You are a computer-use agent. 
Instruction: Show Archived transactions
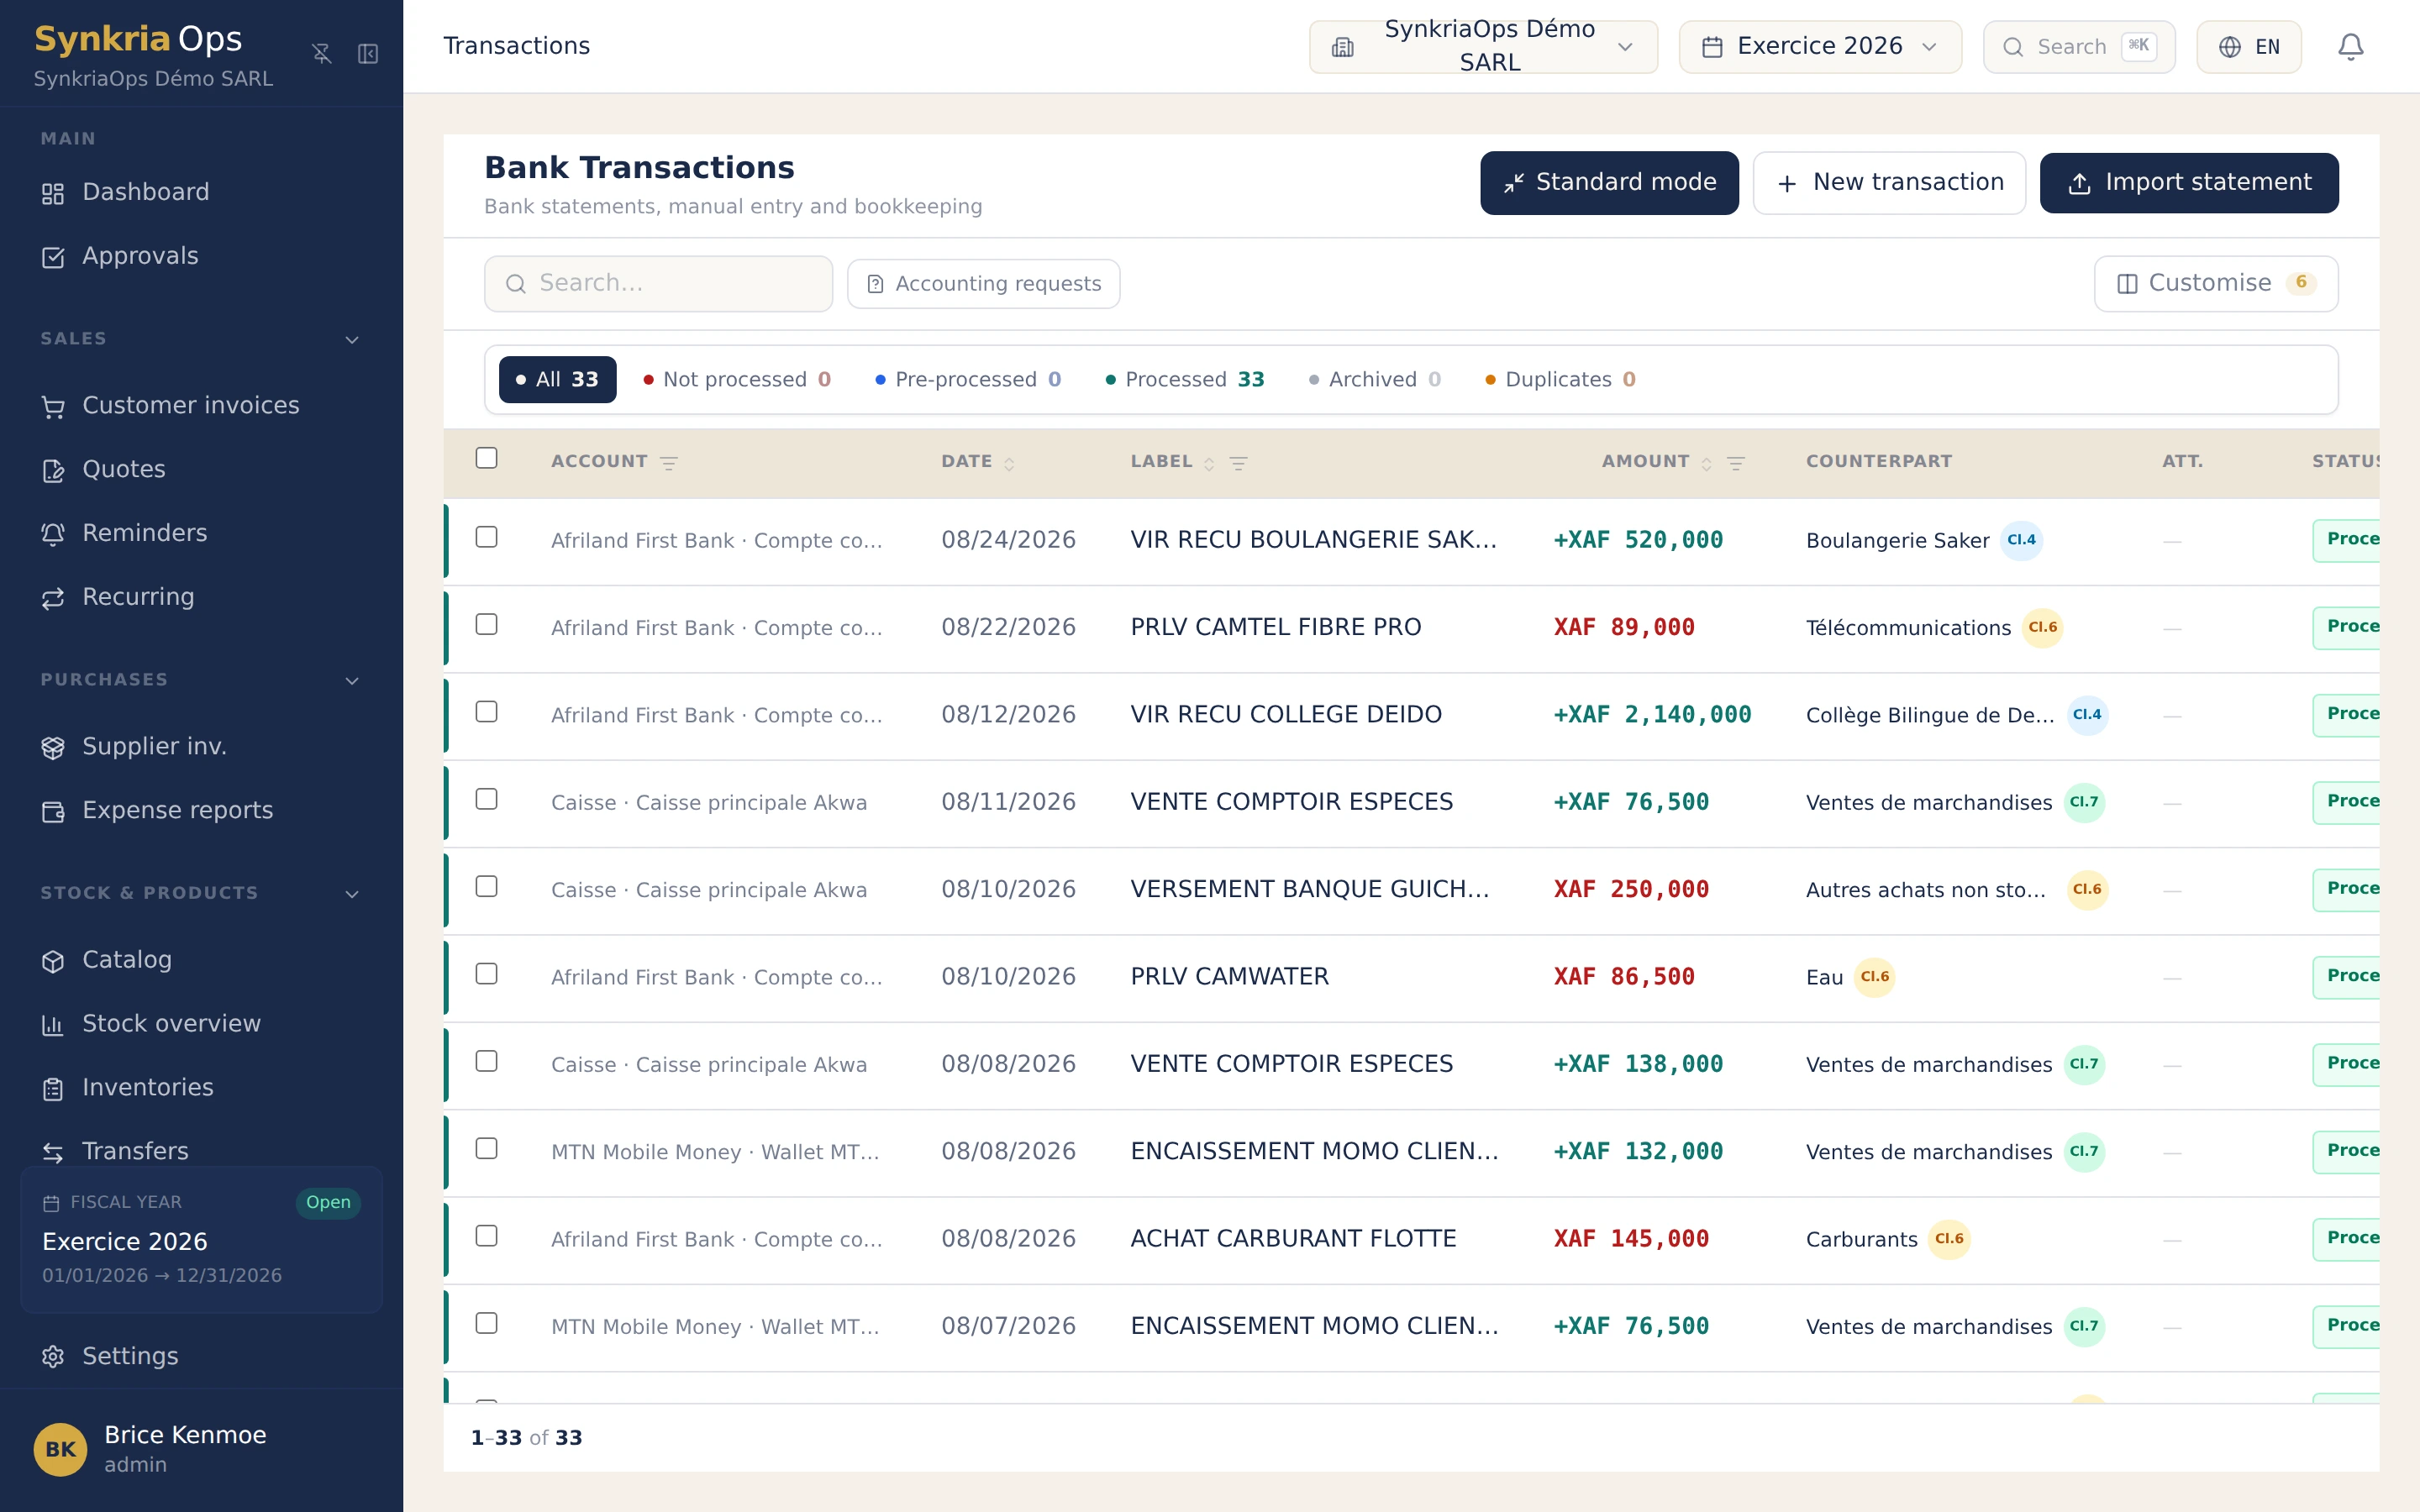[1375, 380]
